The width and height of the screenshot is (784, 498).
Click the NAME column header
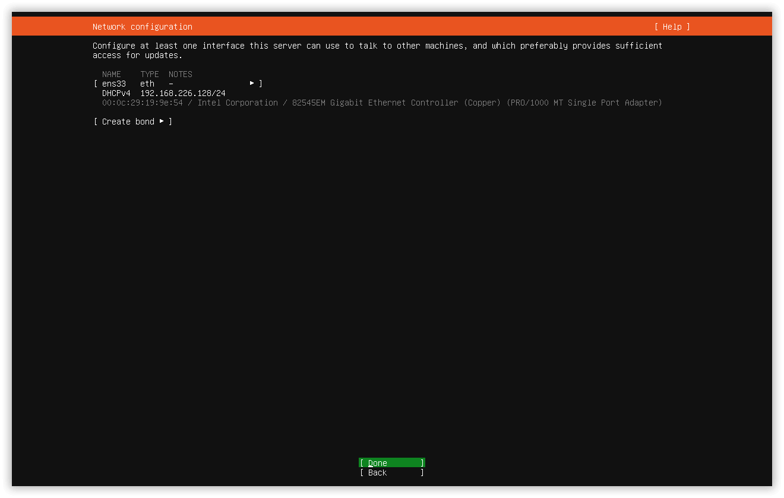[112, 74]
